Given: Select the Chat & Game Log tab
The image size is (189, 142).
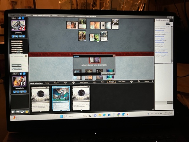Looking at the screenshot, I should (x=162, y=20).
